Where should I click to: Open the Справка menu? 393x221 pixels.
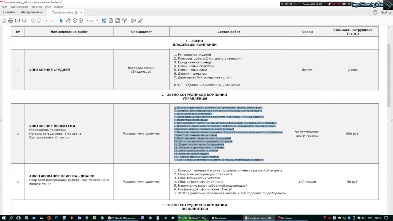point(58,7)
